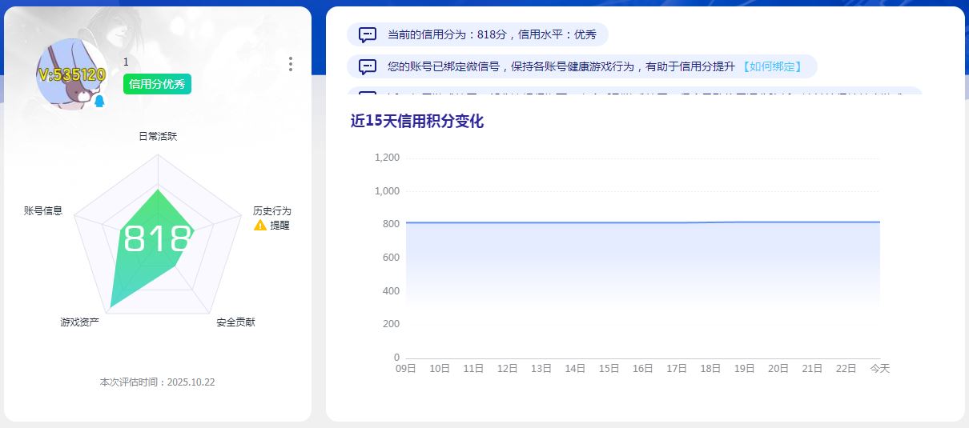Open the three-dot more options menu
The image size is (969, 428).
[290, 64]
